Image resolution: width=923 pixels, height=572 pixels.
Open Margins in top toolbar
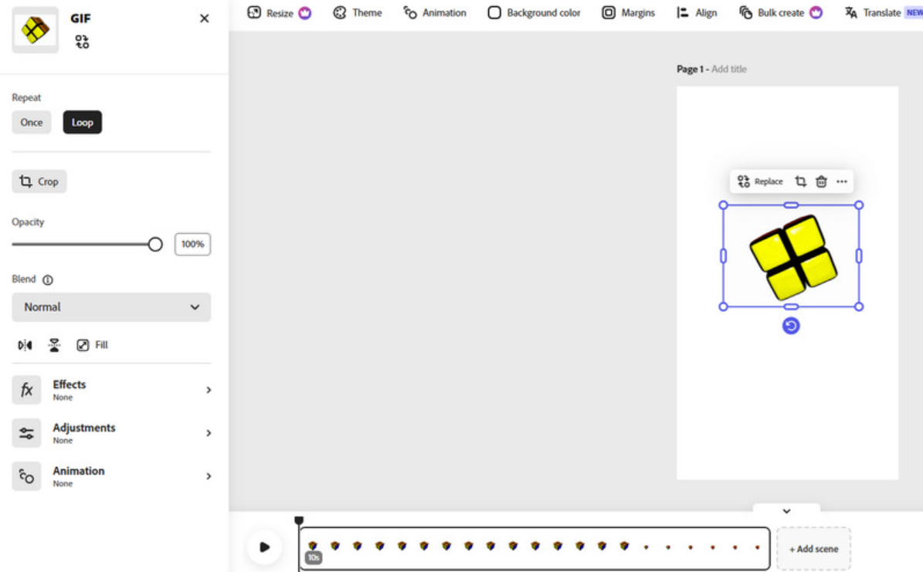click(x=628, y=13)
